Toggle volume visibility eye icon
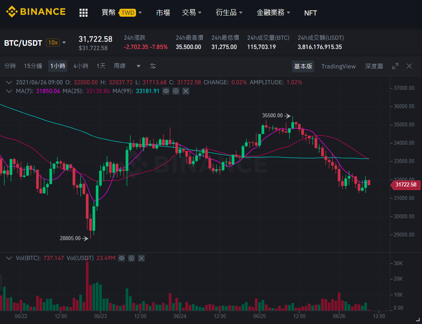The height and width of the screenshot is (324, 422). pos(122,258)
